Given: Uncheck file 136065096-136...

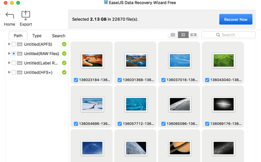Looking at the screenshot, I should (163, 124).
